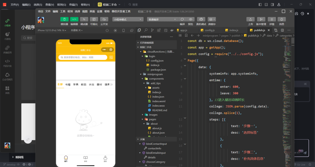Open the 消息 notification bell icon
The image size is (315, 167).
[x=281, y=19]
